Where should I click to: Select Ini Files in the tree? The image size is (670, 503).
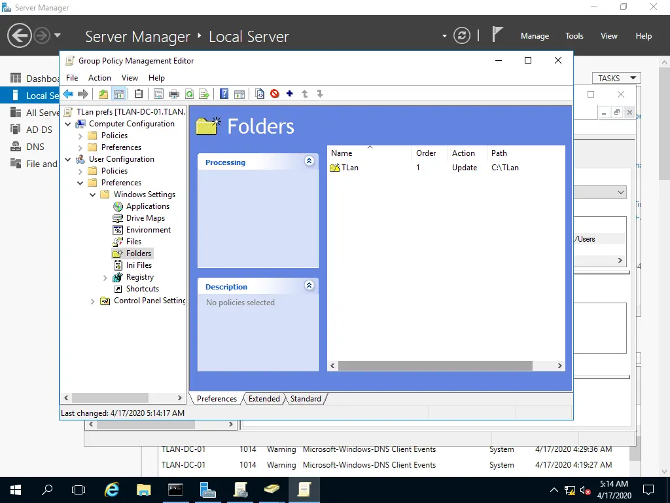pyautogui.click(x=139, y=265)
